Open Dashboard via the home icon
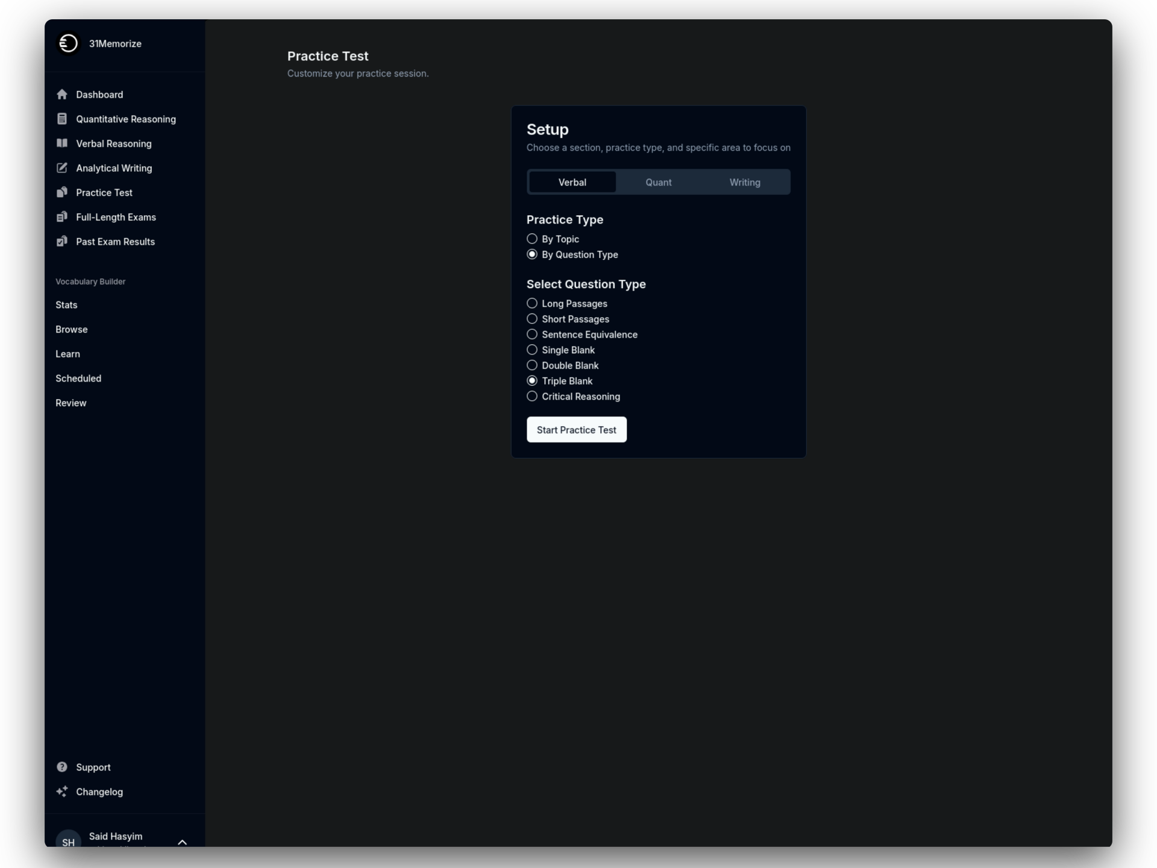Viewport: 1157px width, 868px height. point(62,95)
